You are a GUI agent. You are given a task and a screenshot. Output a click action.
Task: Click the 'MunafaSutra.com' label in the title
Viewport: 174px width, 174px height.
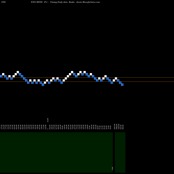[x=91, y=2]
